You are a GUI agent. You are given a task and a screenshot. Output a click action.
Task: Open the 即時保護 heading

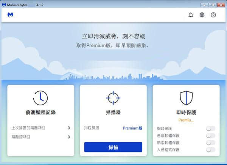click(x=186, y=113)
